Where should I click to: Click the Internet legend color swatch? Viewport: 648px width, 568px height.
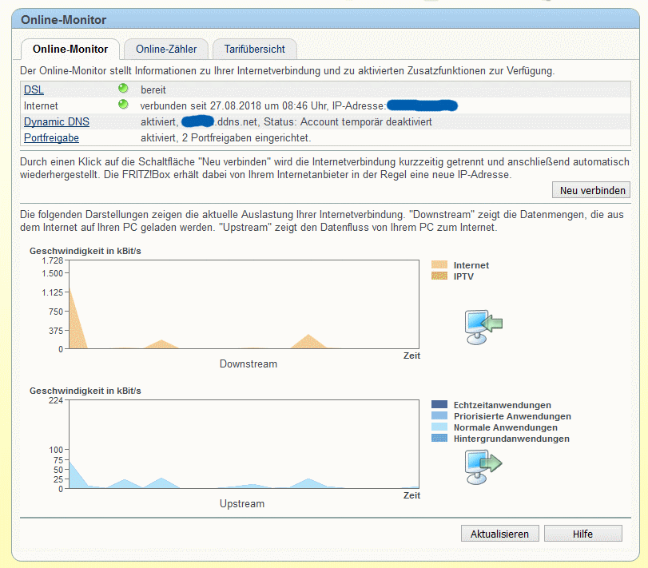click(439, 264)
